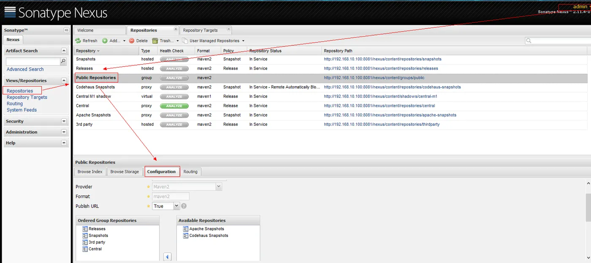Click the Refresh toolbar button
The height and width of the screenshot is (263, 591).
click(86, 41)
